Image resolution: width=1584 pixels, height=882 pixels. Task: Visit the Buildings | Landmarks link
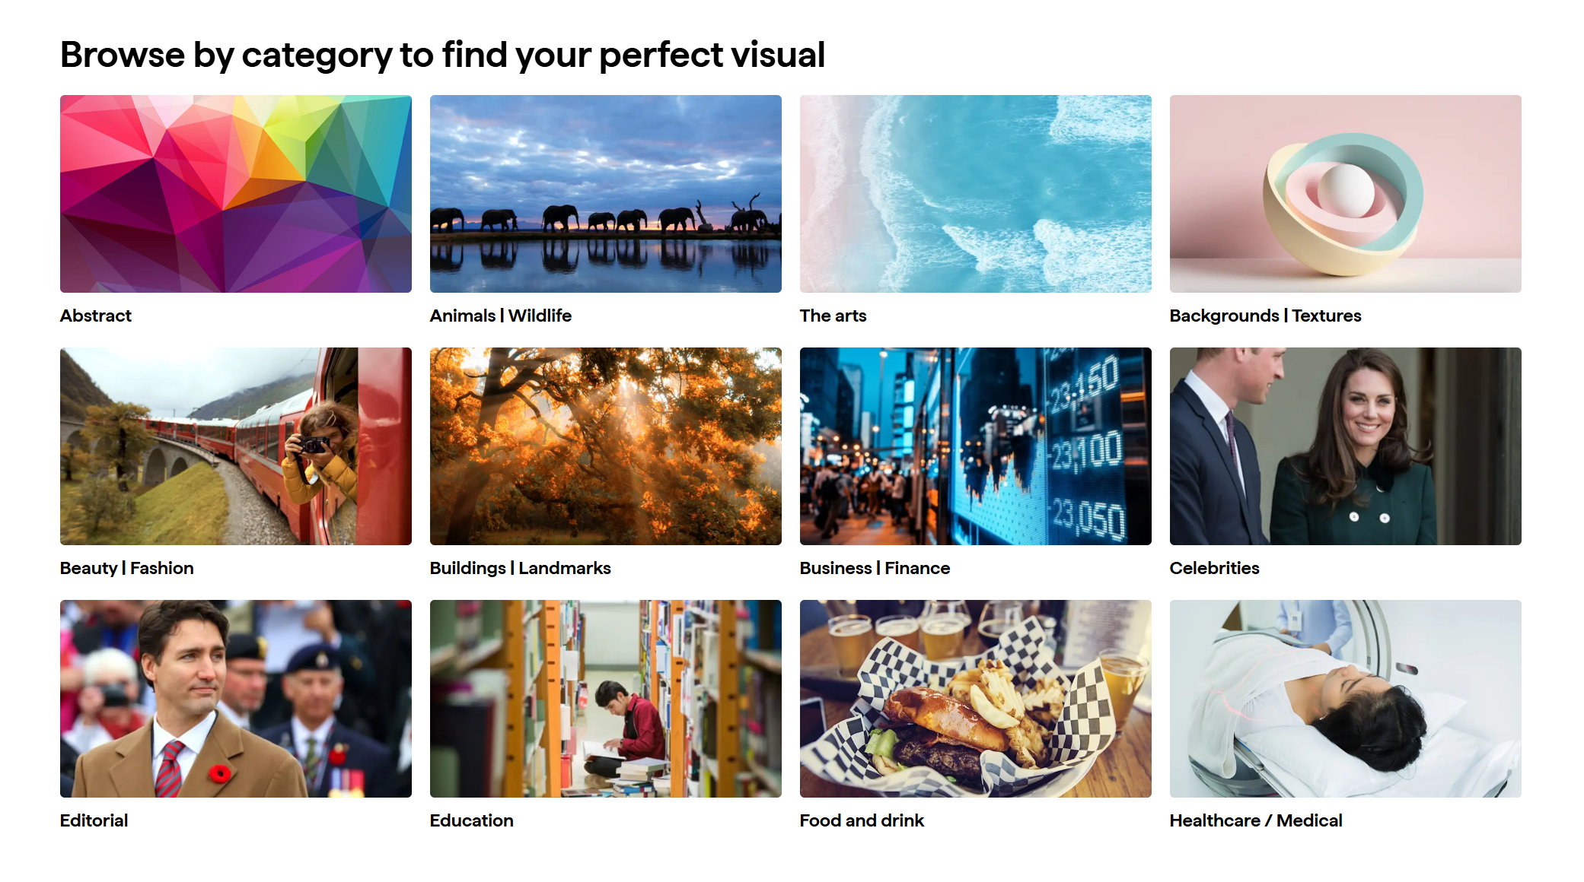coord(520,568)
